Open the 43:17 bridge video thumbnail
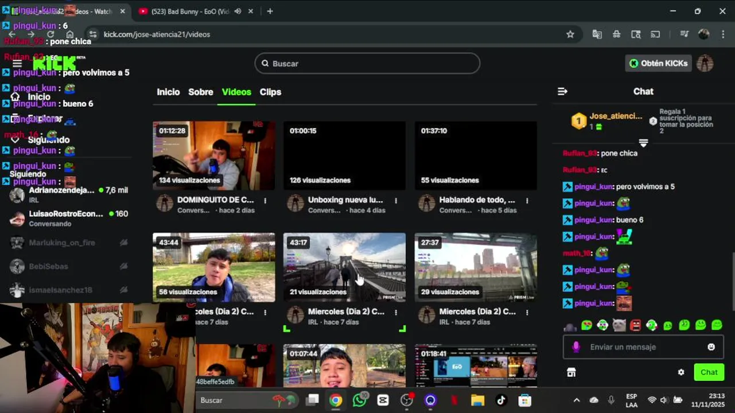This screenshot has height=413, width=735. point(344,267)
